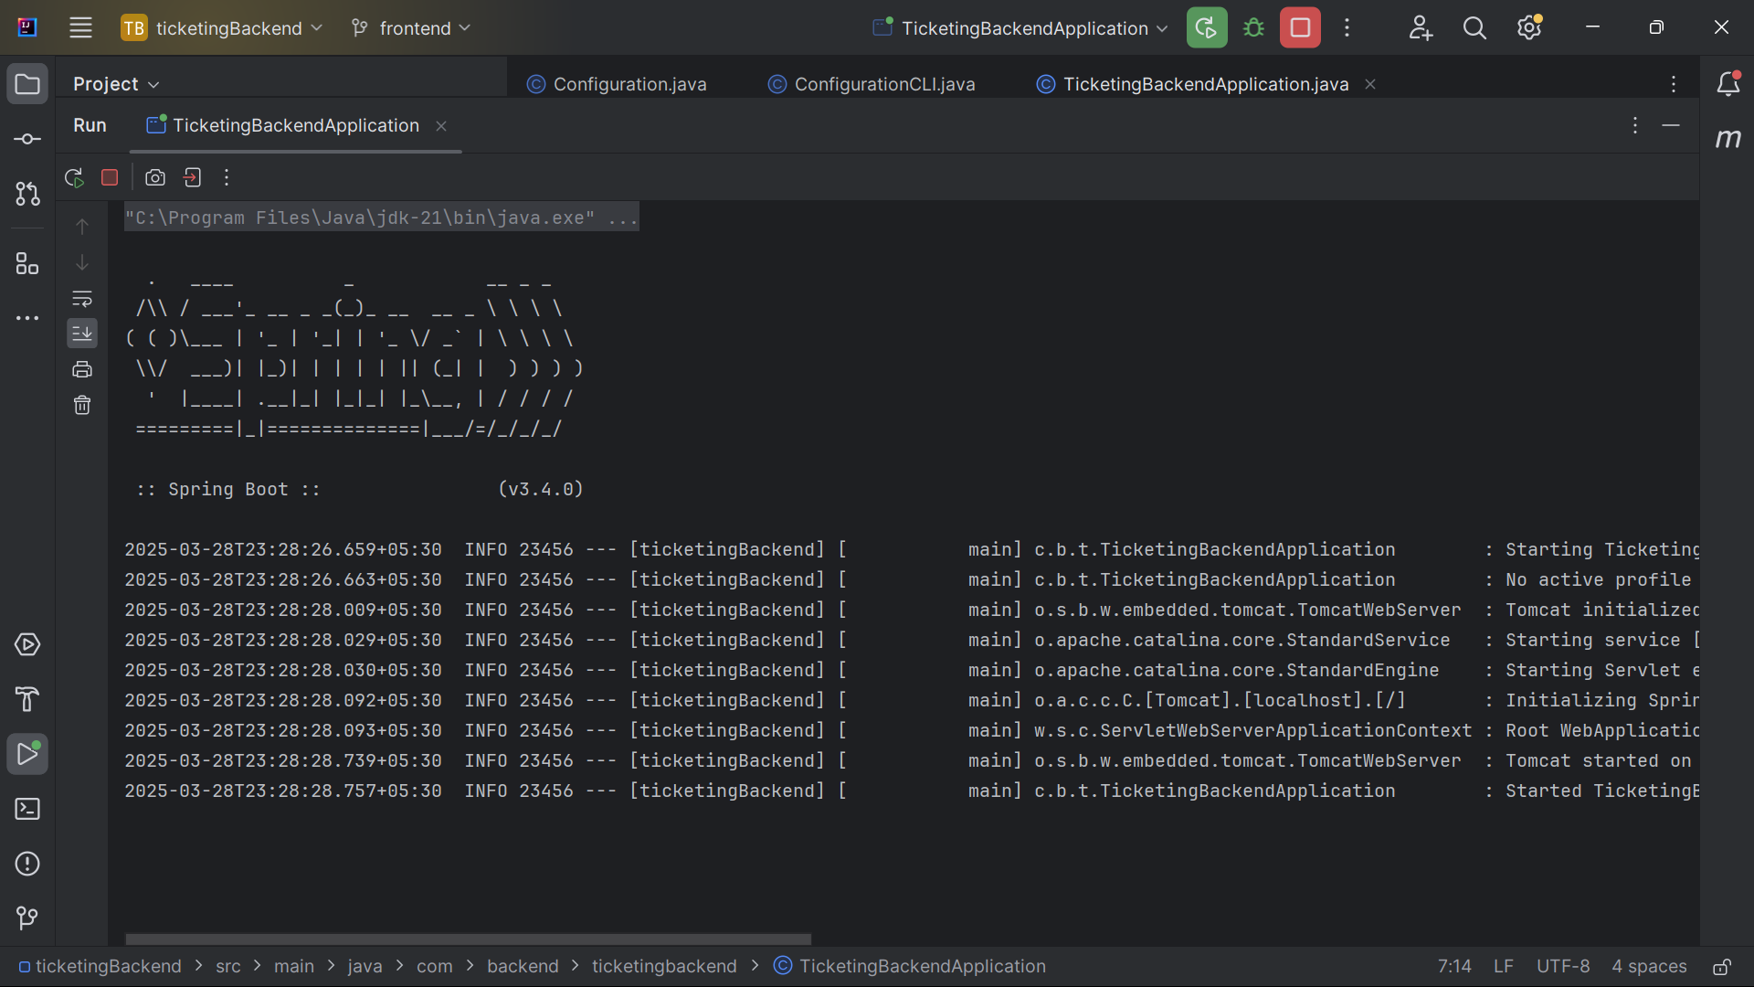The width and height of the screenshot is (1754, 987).
Task: Click line:column 7:14 indicator
Action: (x=1454, y=967)
